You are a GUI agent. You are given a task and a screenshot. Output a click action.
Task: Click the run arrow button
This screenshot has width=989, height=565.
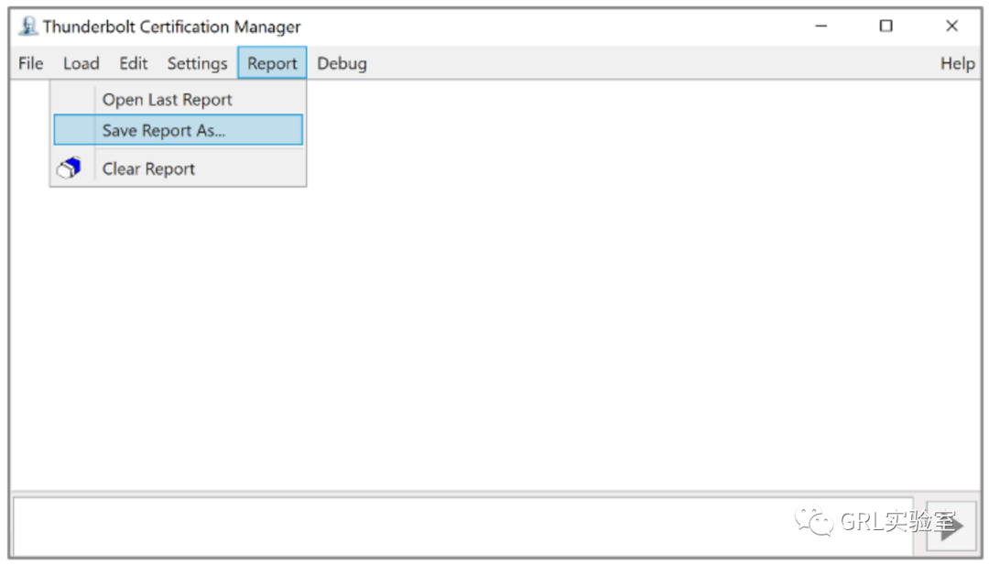tap(951, 526)
